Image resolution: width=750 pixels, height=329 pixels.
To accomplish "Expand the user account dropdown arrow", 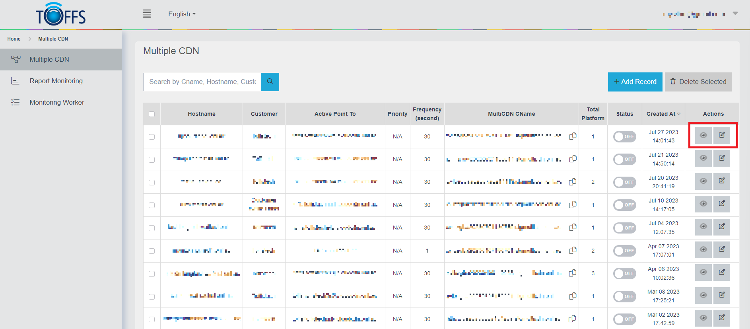I will (x=735, y=14).
